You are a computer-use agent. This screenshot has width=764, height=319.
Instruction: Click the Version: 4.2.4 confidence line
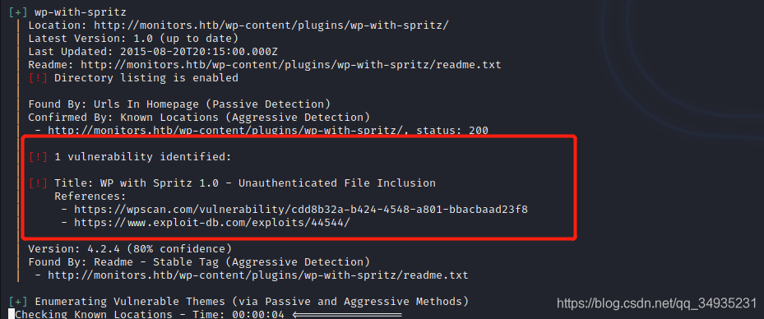point(130,249)
